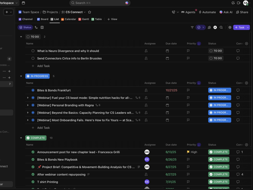Click the video clip record icon
The image size is (253, 190).
pyautogui.click(x=239, y=3)
